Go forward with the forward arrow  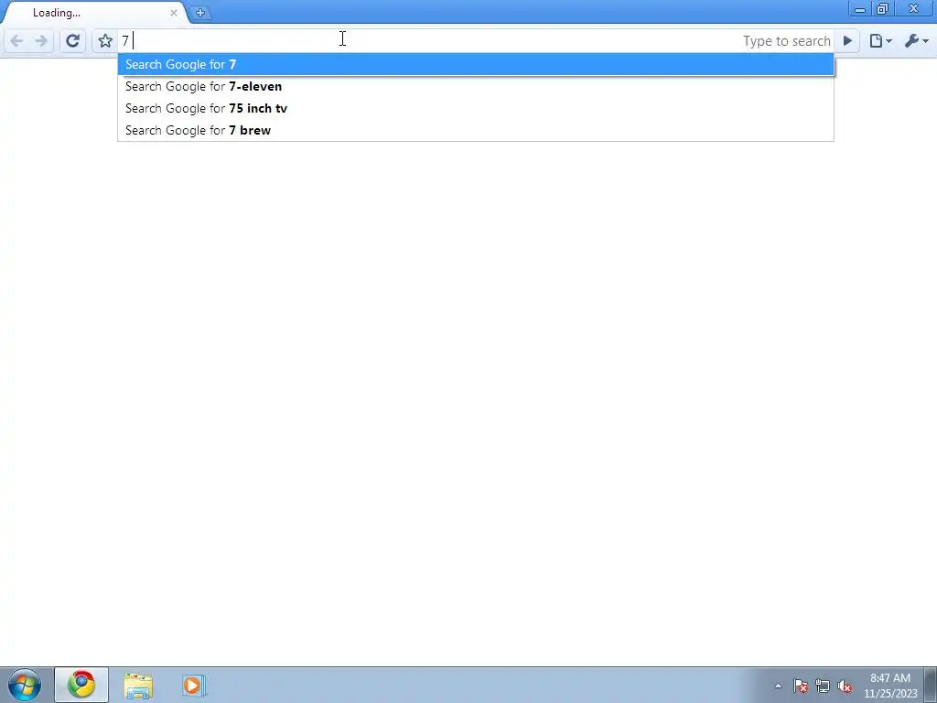[x=41, y=40]
